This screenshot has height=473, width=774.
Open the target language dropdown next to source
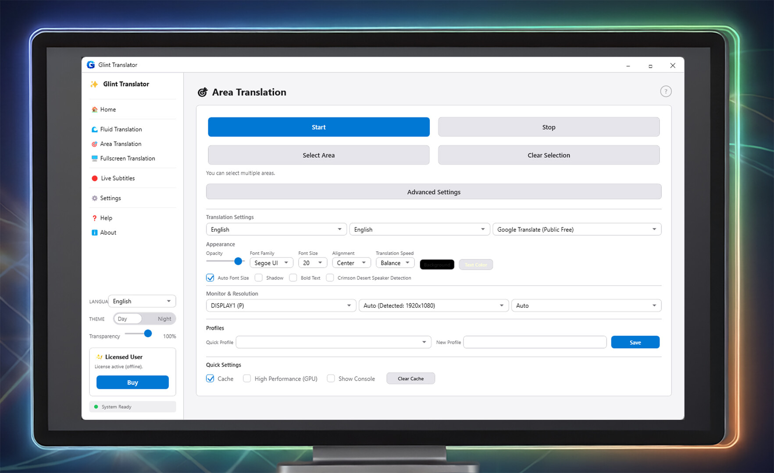(420, 229)
